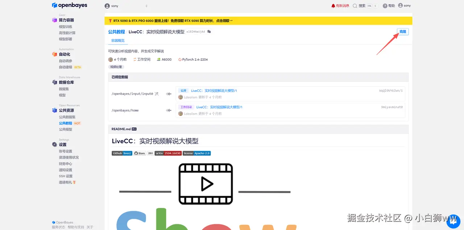The image size is (464, 230).
Task: Open 自动调参 in the sidebar
Action: [x=66, y=61]
